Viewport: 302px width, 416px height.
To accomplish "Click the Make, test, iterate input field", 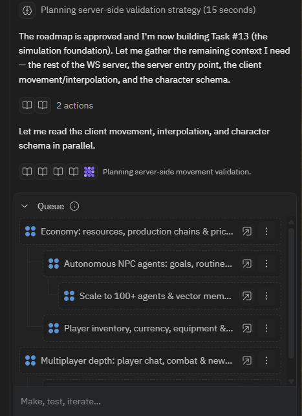I will [x=155, y=401].
